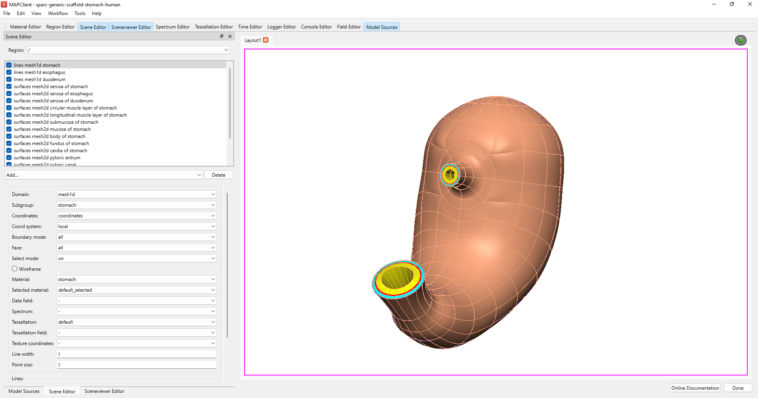
Task: Click the graphics list vertical scrollbar
Action: (x=230, y=103)
